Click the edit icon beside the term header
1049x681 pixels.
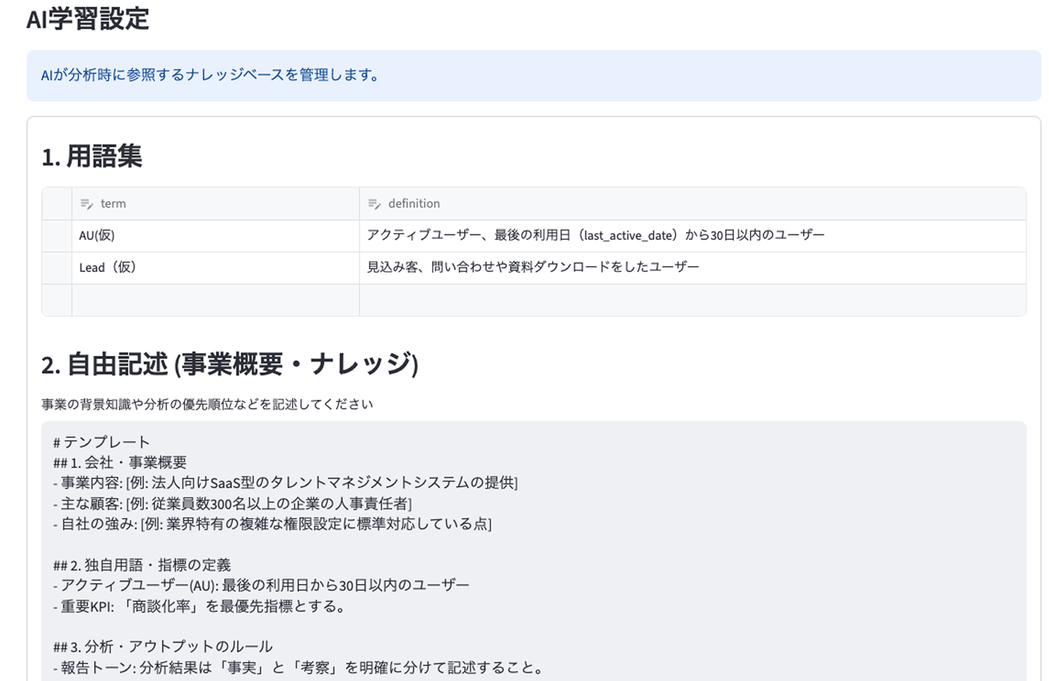click(x=86, y=204)
